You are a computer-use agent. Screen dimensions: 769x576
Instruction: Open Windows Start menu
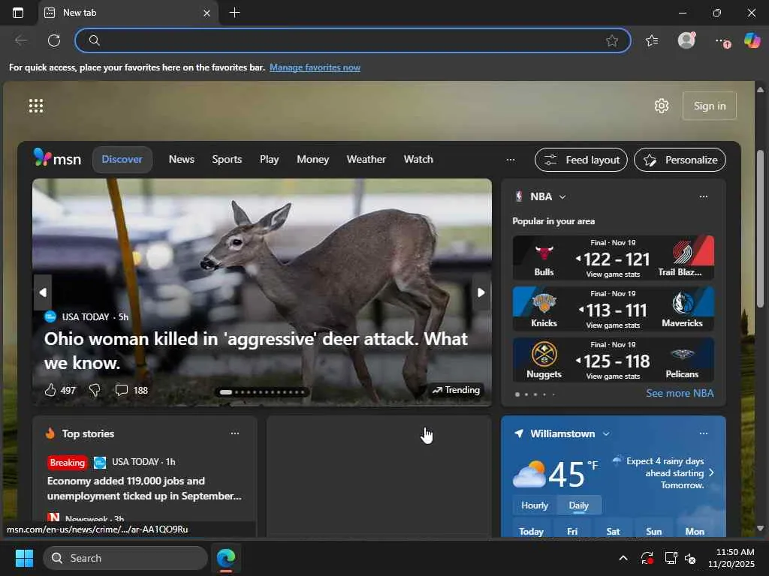pyautogui.click(x=24, y=558)
